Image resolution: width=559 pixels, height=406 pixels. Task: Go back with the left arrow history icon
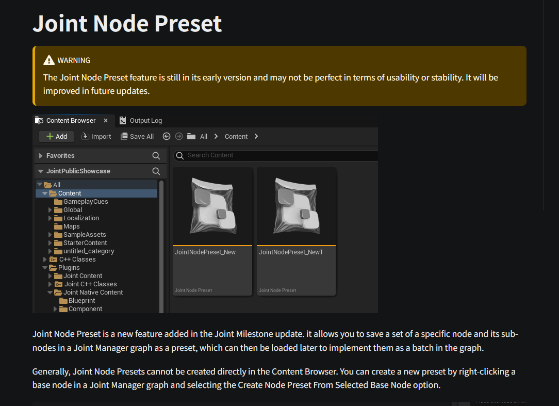[x=166, y=137]
